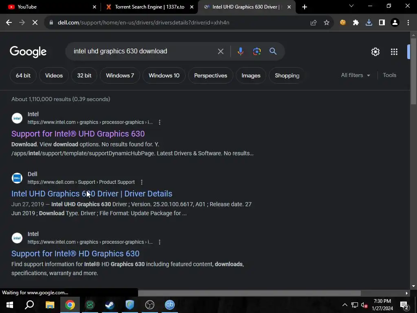
Task: Open the cookie extension icon
Action: [343, 23]
